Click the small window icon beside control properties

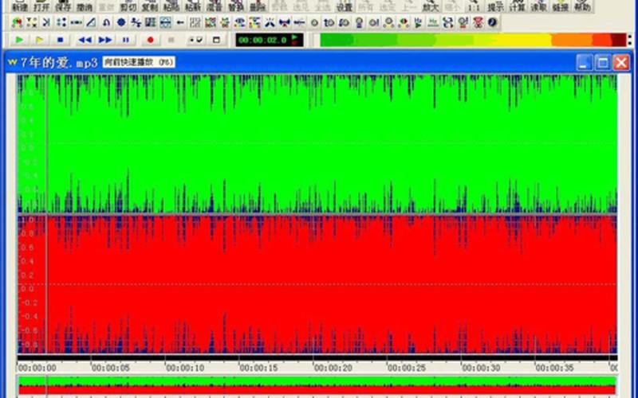[x=216, y=40]
